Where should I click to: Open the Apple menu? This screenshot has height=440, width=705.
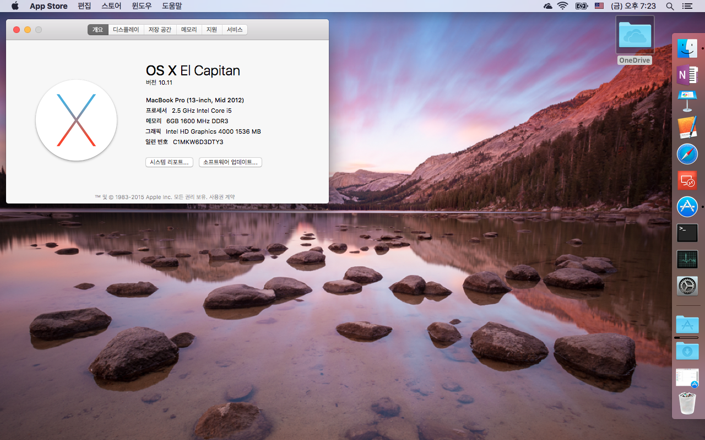coord(15,6)
